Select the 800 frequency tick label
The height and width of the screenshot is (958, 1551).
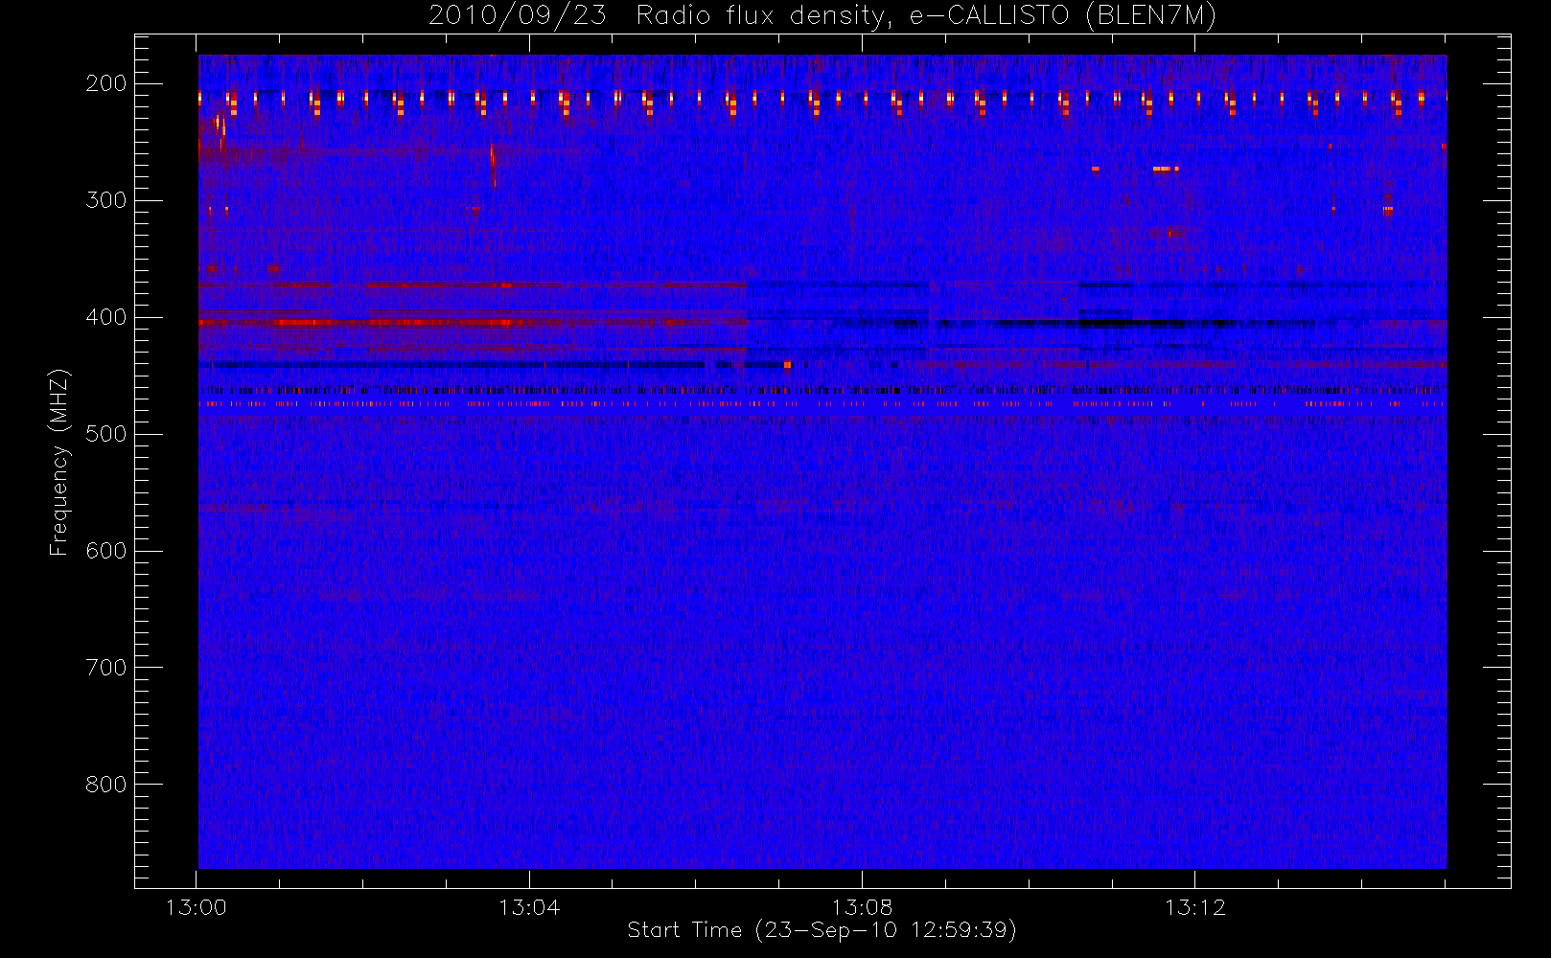click(x=106, y=785)
